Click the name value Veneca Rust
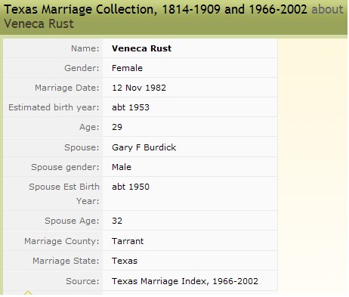349x297 pixels. (141, 48)
